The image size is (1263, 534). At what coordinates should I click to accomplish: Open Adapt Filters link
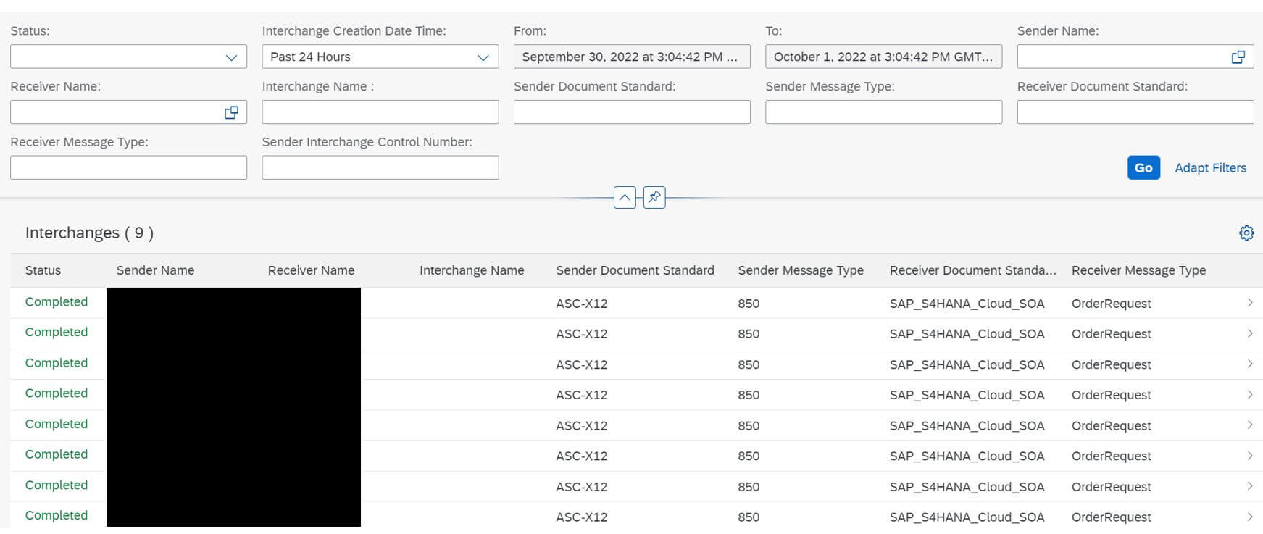(x=1210, y=167)
